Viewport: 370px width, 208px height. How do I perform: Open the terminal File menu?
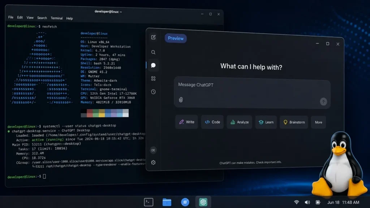[x=11, y=17]
